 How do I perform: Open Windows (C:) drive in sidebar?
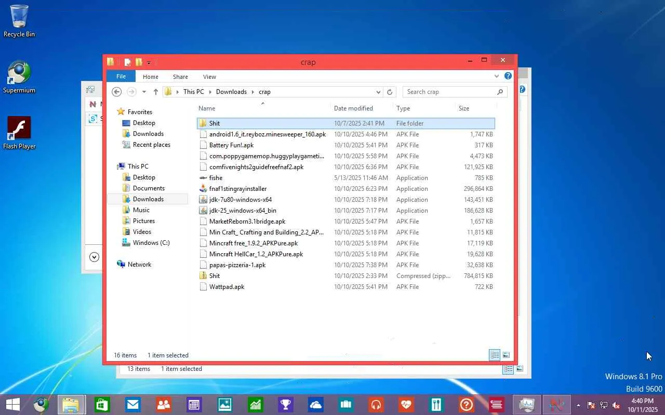[x=151, y=243]
